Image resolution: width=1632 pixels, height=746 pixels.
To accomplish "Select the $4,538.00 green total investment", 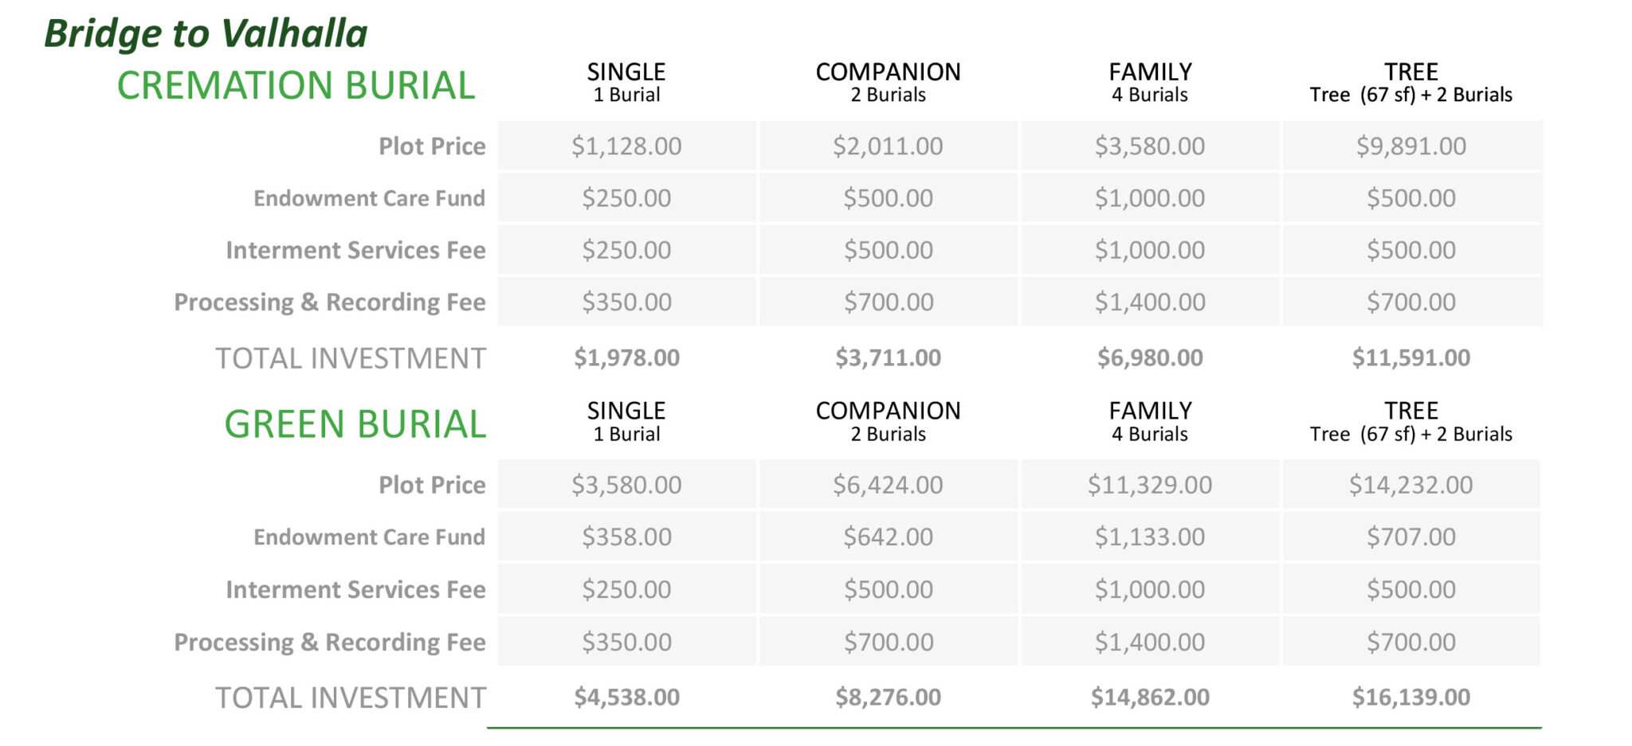I will pos(626,697).
